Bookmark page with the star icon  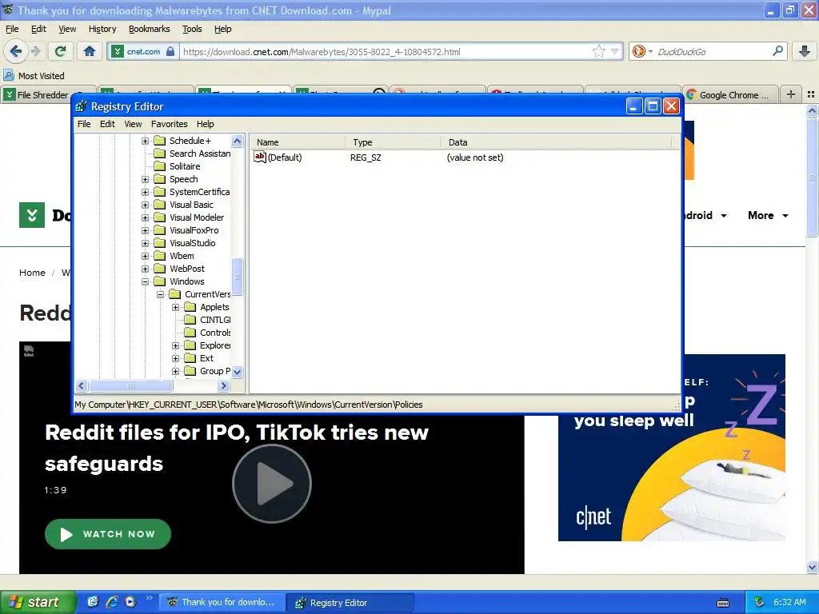598,51
